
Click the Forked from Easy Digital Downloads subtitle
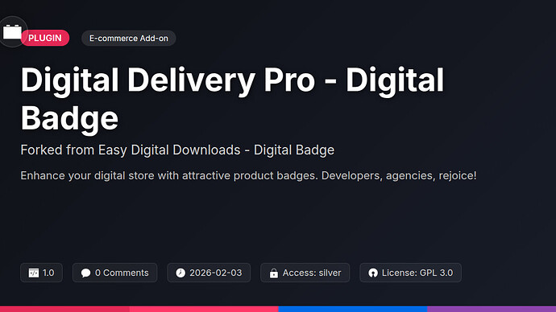(177, 150)
